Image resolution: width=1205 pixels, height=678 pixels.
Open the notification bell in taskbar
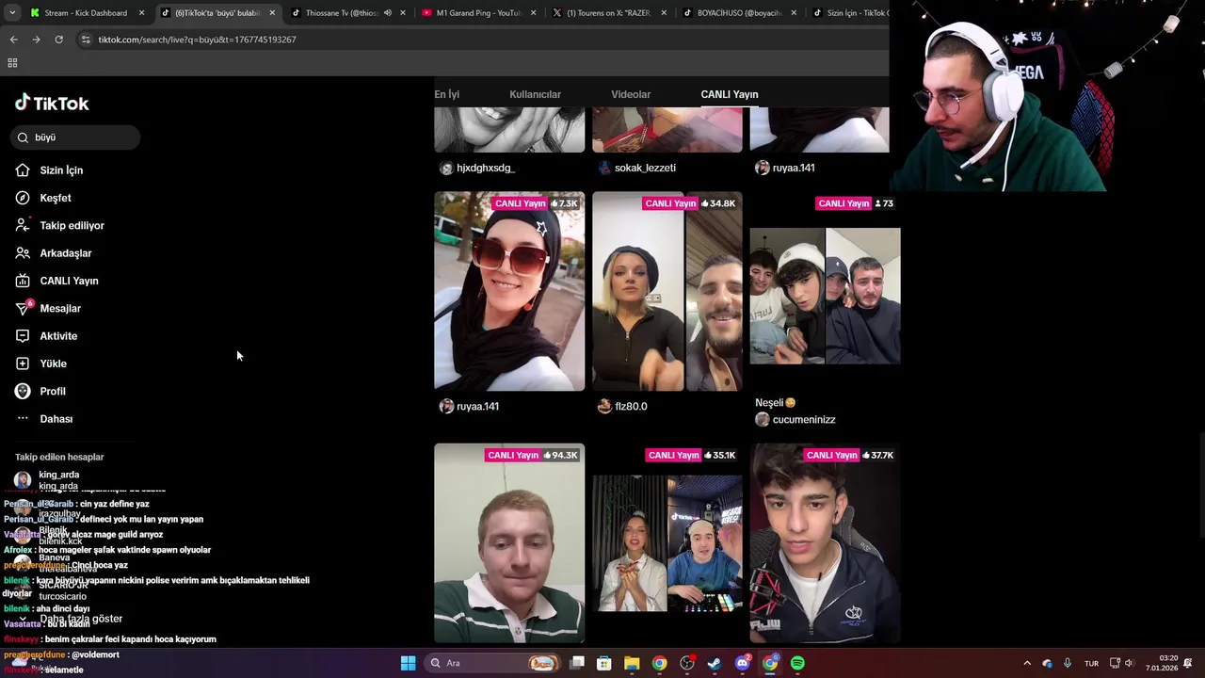tap(1188, 663)
